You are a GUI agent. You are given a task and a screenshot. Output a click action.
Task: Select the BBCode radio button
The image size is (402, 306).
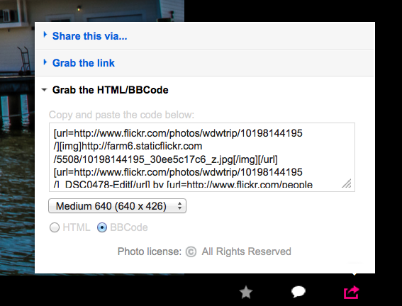pos(102,227)
